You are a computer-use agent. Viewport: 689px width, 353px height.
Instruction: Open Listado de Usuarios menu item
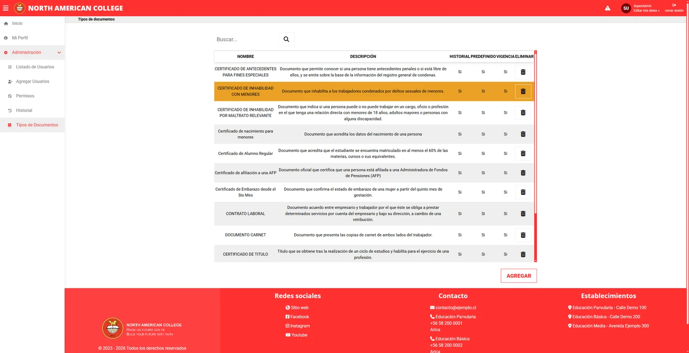[35, 67]
